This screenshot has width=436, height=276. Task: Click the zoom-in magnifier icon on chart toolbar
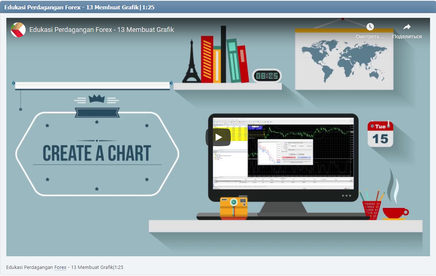(254, 122)
